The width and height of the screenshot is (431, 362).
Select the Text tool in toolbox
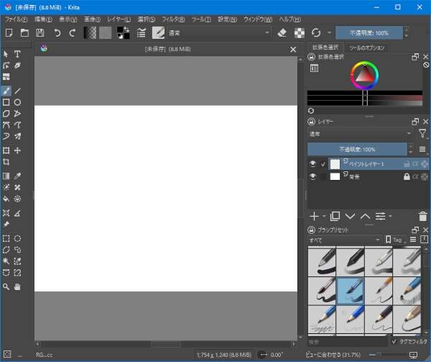pos(18,54)
